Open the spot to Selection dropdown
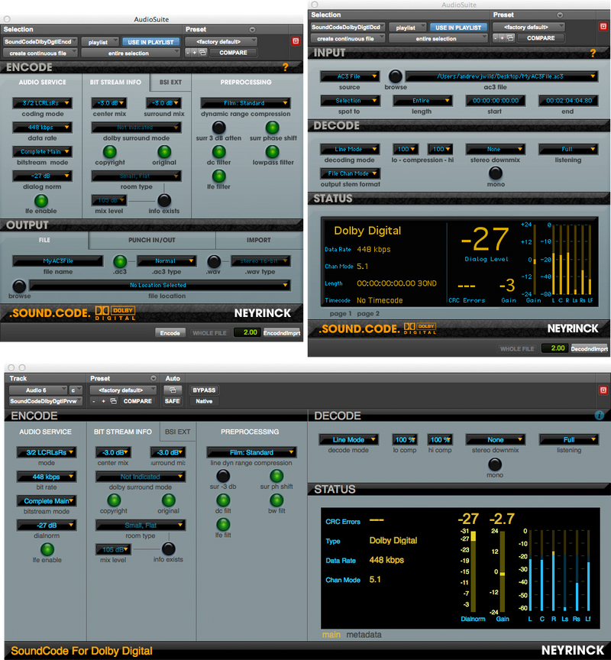The height and width of the screenshot is (660, 611). point(350,101)
